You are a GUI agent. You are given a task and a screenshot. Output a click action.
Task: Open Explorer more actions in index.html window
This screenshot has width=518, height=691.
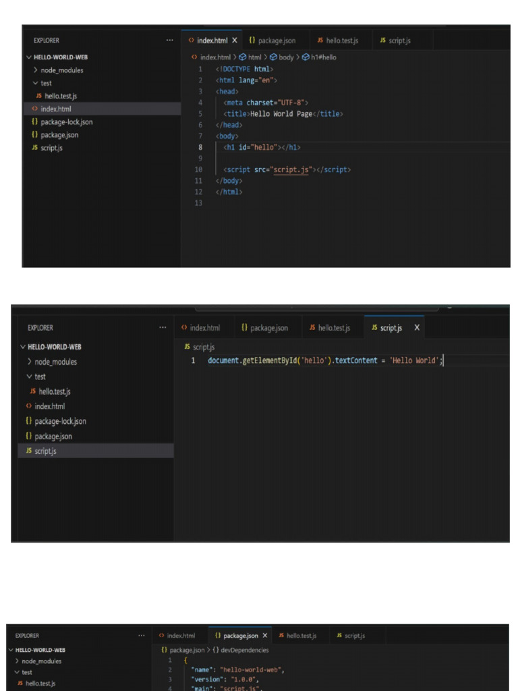pos(170,41)
